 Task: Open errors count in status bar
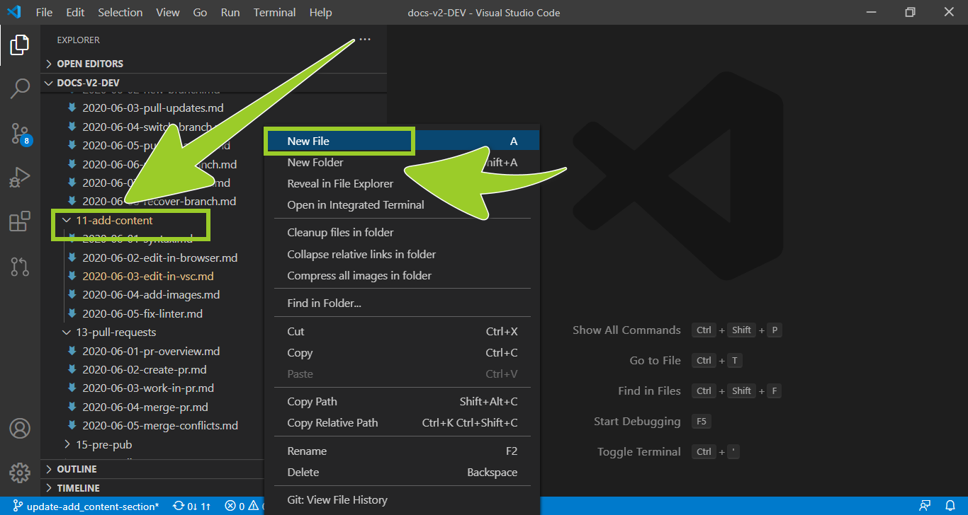click(235, 506)
